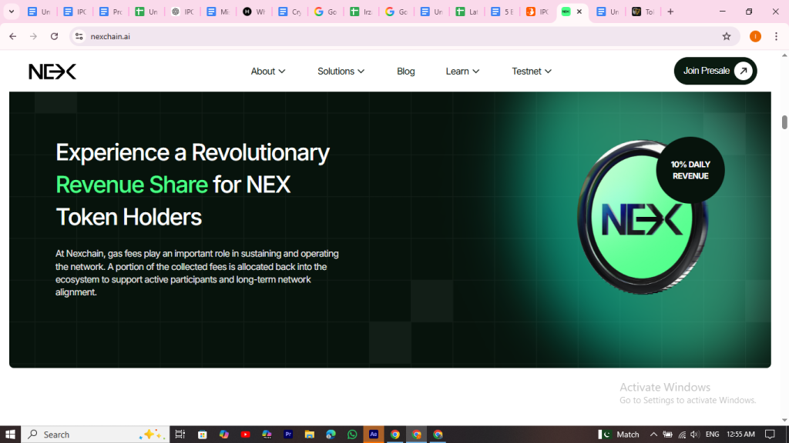Expand the About menu
Screen dimensions: 789x443
267,72
